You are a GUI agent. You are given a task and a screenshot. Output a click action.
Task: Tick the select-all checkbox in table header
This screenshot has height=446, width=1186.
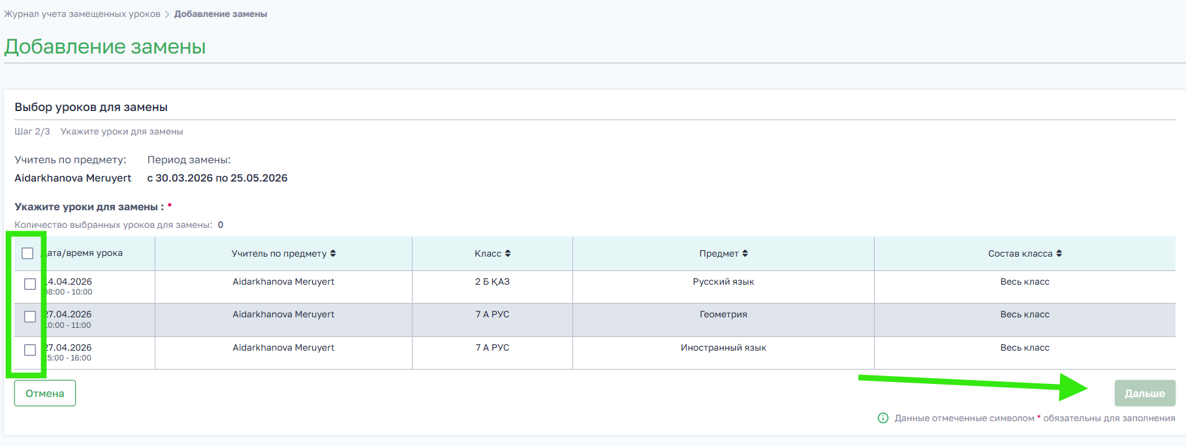tap(27, 253)
